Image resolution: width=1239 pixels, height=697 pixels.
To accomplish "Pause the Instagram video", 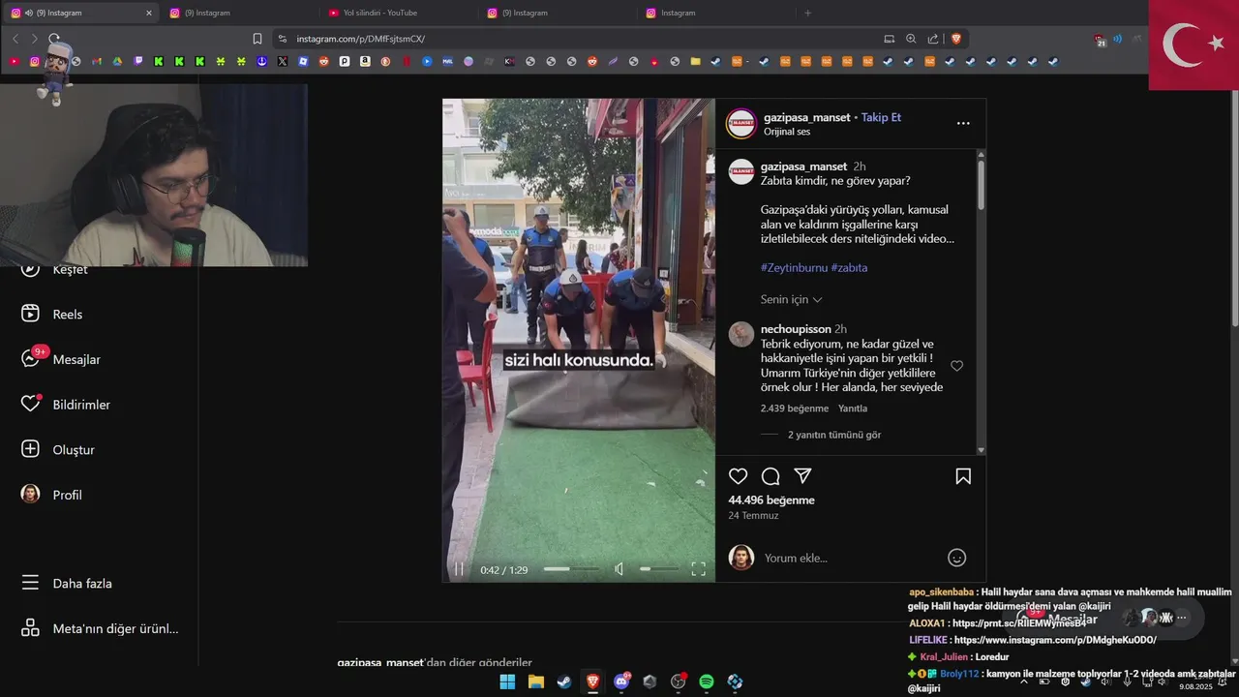I will coord(460,569).
